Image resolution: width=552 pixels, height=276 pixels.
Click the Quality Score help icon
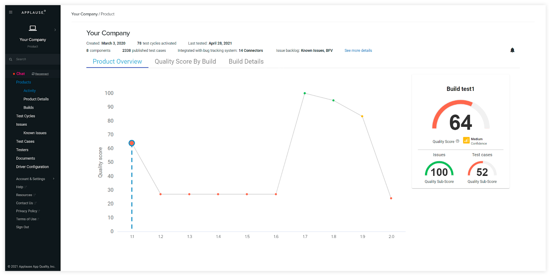457,141
